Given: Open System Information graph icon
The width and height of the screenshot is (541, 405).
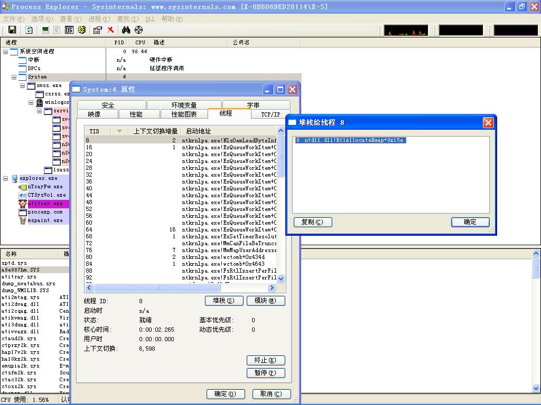Looking at the screenshot, I should tap(45, 30).
